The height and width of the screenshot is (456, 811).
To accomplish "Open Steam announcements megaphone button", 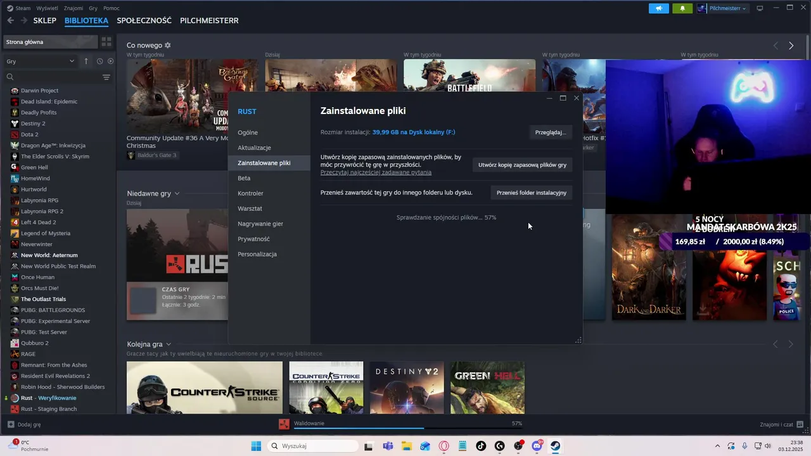I will (659, 8).
